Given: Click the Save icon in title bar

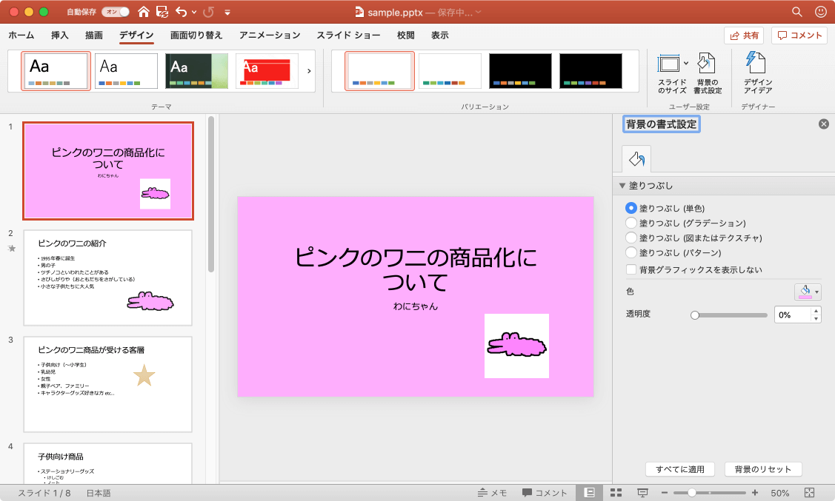Looking at the screenshot, I should pos(162,12).
